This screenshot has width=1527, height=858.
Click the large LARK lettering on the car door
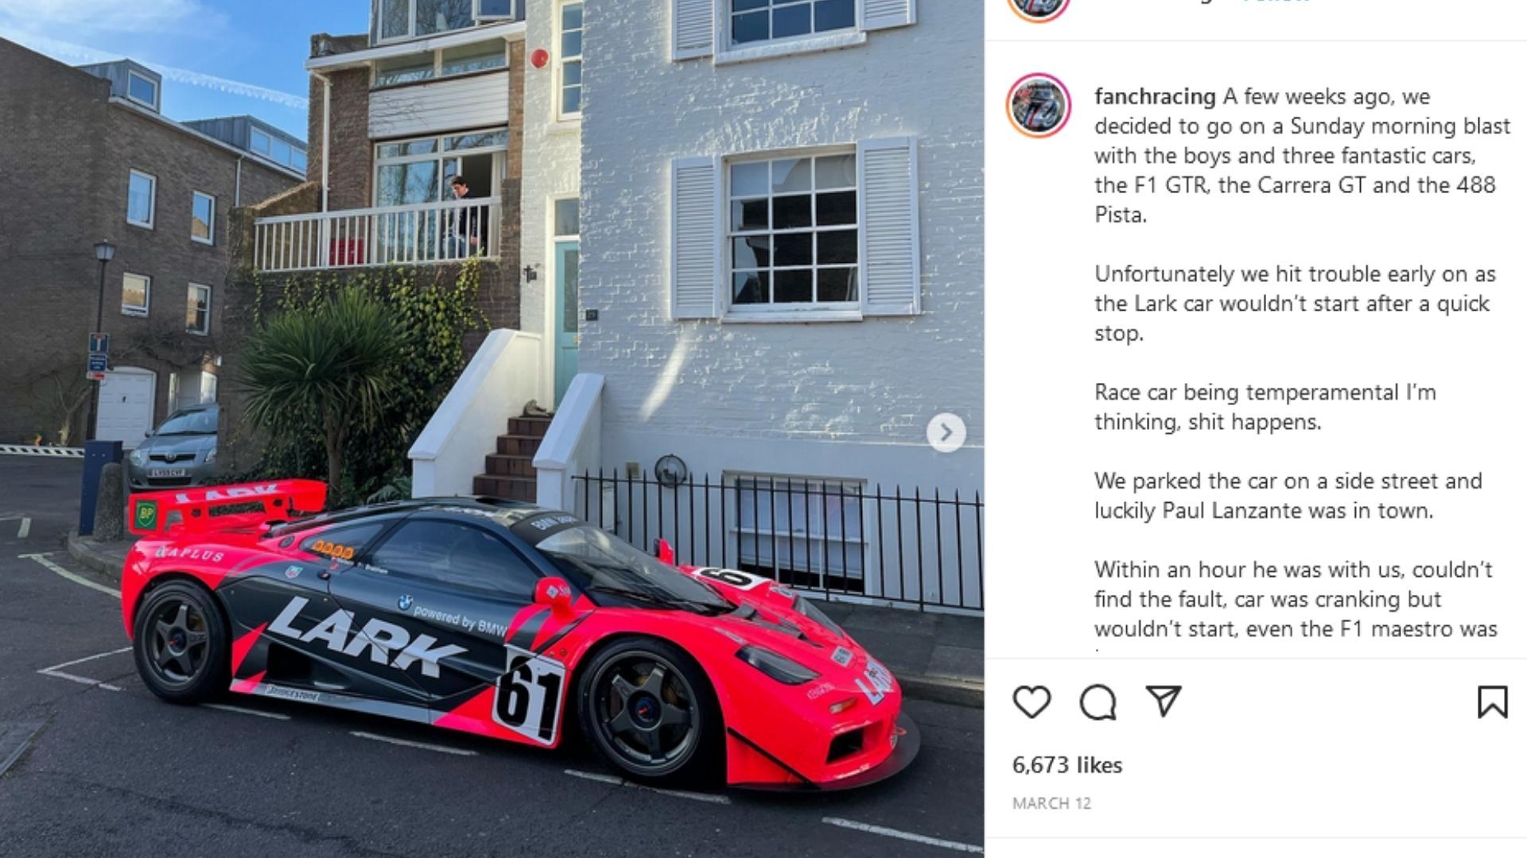click(366, 636)
